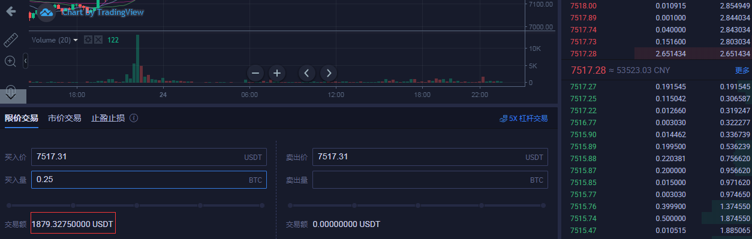Focus the 买入量 BTC amount field
752x239 pixels.
coord(149,180)
